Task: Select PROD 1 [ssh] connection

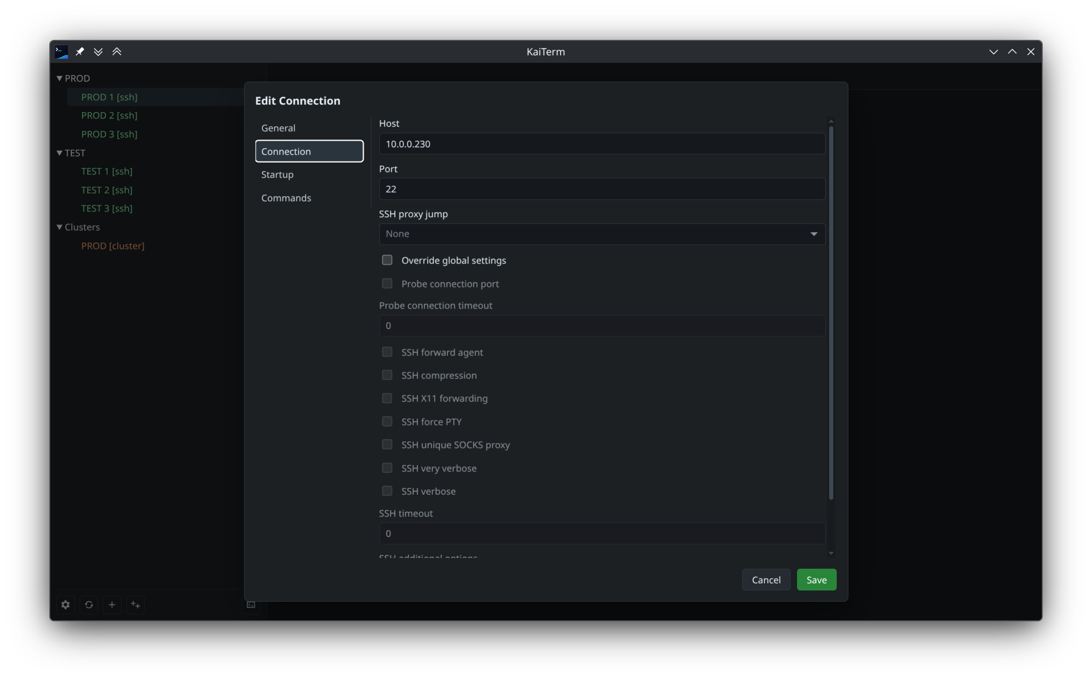Action: pos(109,97)
